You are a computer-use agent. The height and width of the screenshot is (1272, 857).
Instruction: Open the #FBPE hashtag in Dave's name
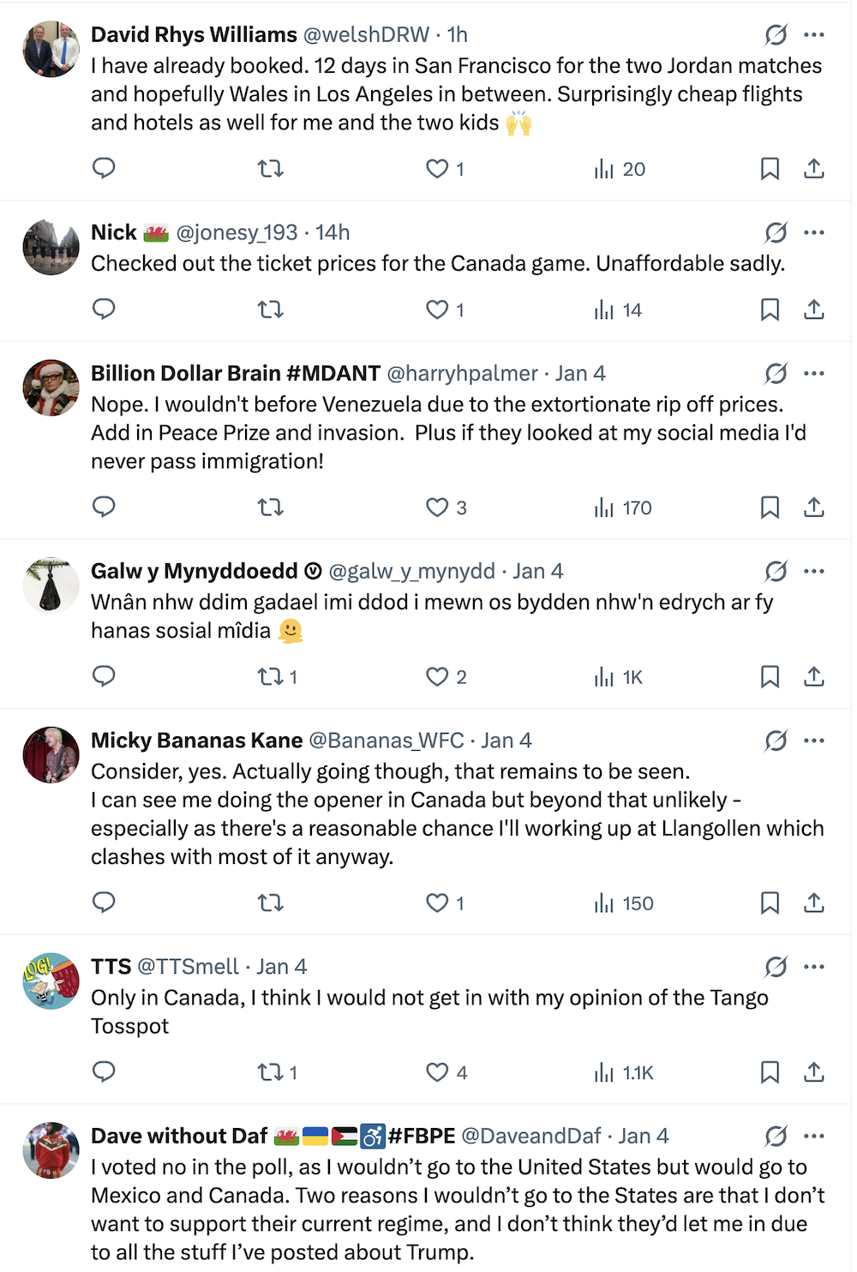click(x=422, y=1137)
